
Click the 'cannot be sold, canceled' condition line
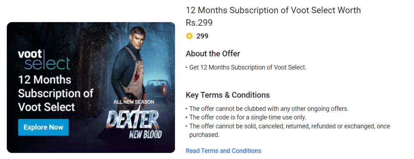[289, 126]
